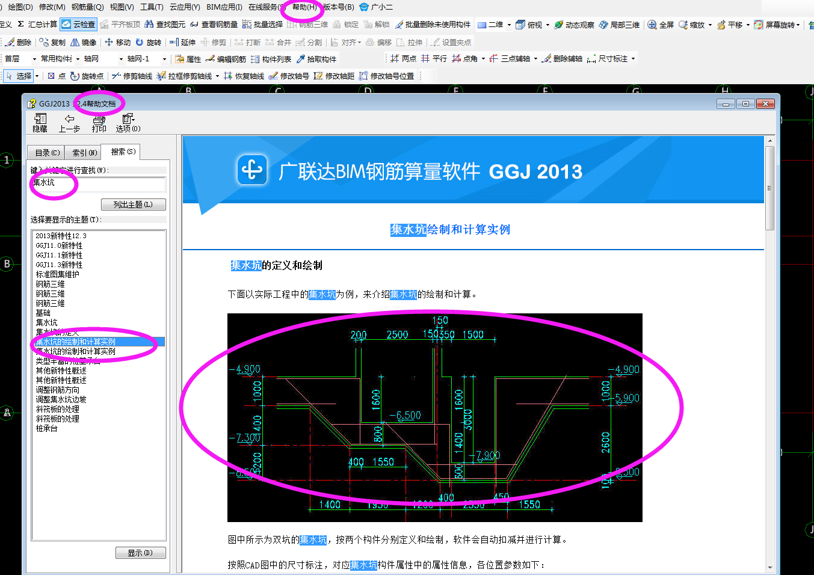The image size is (814, 575).
Task: Click the 列出主题(L) button
Action: click(x=133, y=204)
